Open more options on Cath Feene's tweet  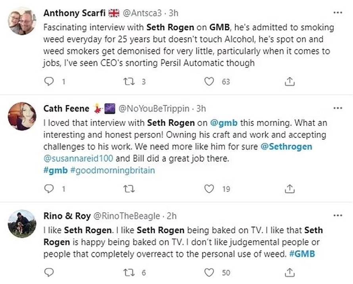[x=338, y=108]
